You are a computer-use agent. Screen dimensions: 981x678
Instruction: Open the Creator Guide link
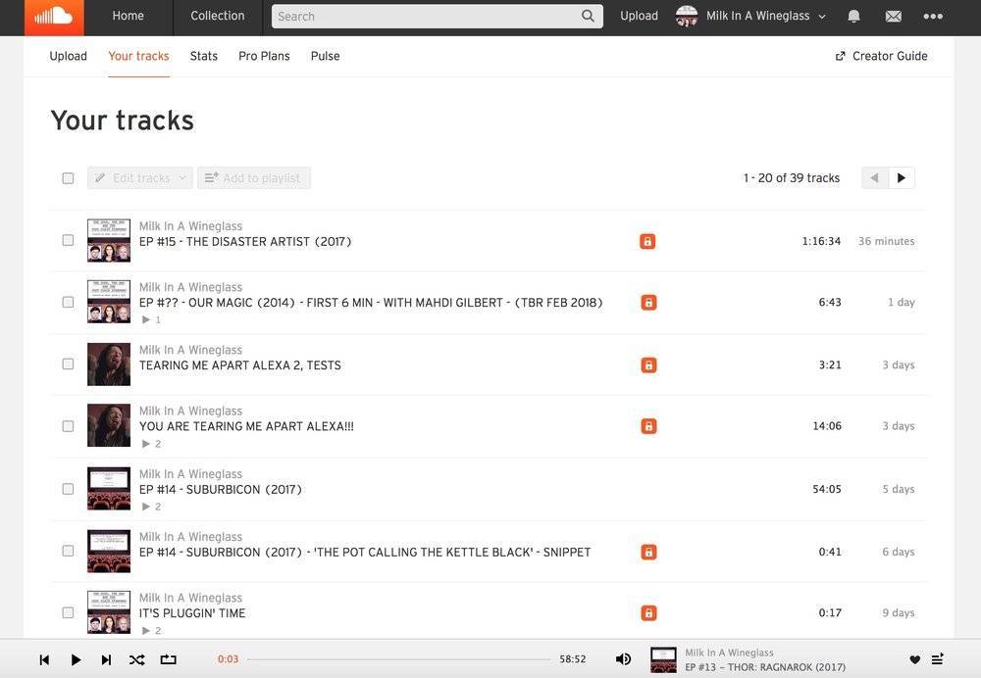[881, 56]
